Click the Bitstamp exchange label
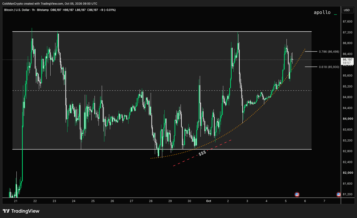Screen dimensions: 357x218 43,10
